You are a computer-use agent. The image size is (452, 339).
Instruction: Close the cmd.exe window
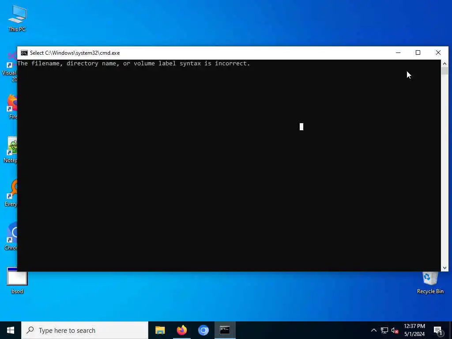[x=438, y=53]
